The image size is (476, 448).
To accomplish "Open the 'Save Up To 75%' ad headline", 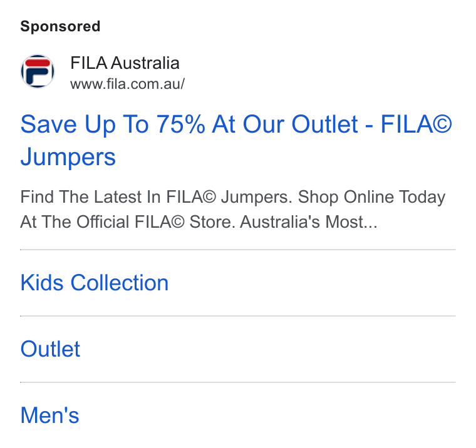I will pyautogui.click(x=236, y=140).
